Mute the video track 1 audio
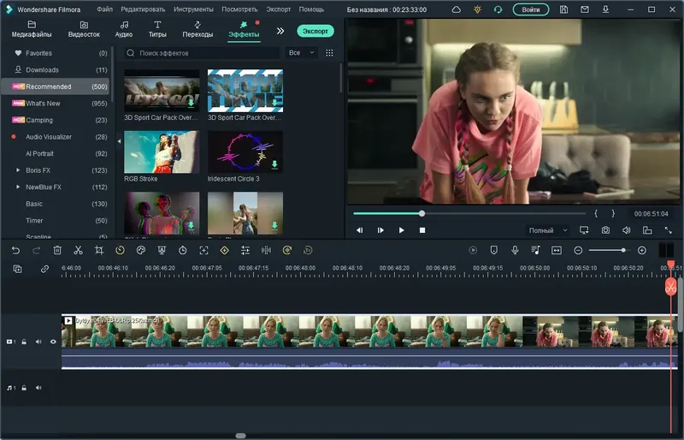The height and width of the screenshot is (440, 684). click(38, 342)
